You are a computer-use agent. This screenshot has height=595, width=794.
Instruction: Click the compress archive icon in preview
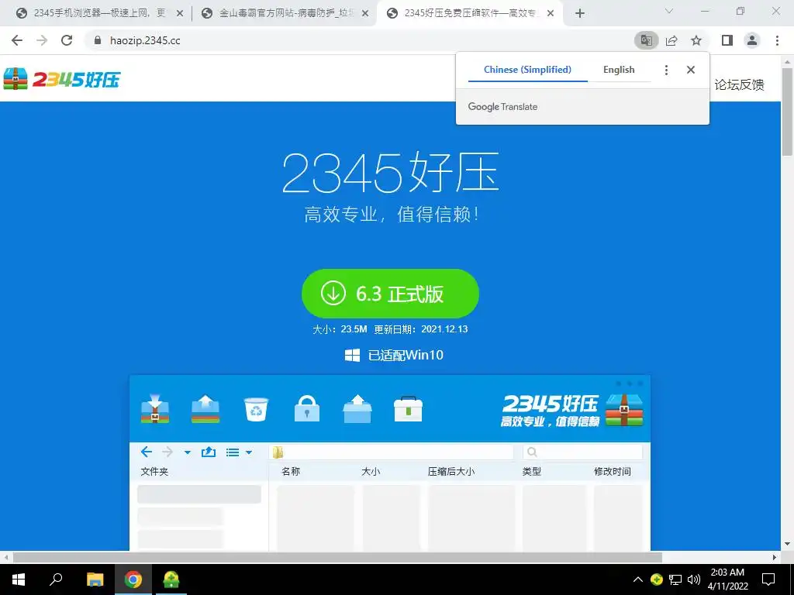[155, 409]
